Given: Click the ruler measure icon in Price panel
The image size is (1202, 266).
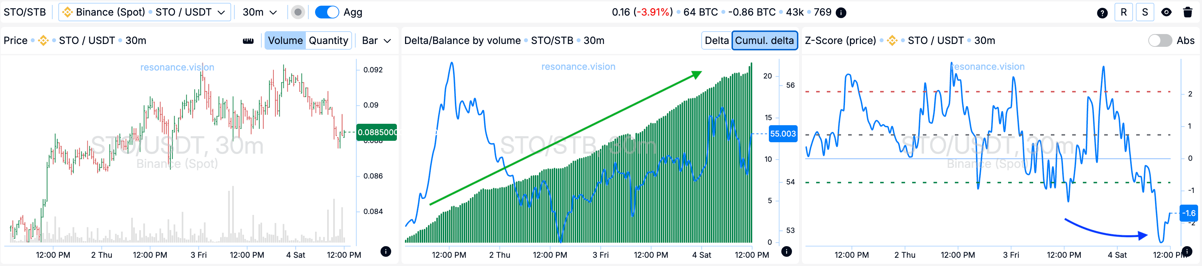Looking at the screenshot, I should coord(248,41).
